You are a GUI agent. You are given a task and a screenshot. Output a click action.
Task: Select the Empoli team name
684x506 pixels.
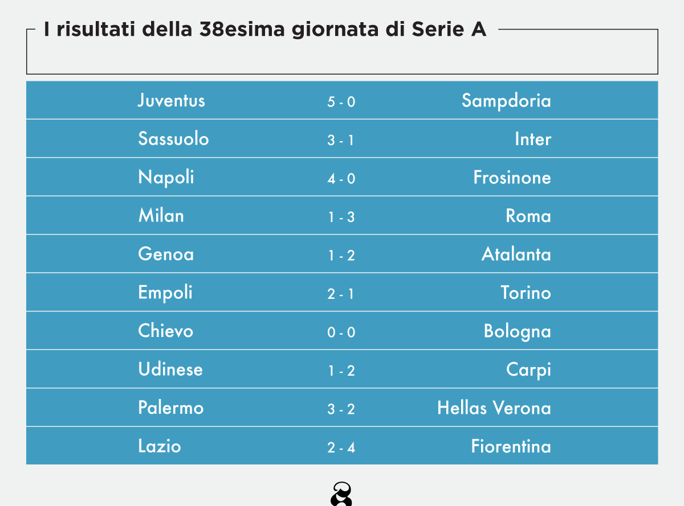tap(165, 293)
